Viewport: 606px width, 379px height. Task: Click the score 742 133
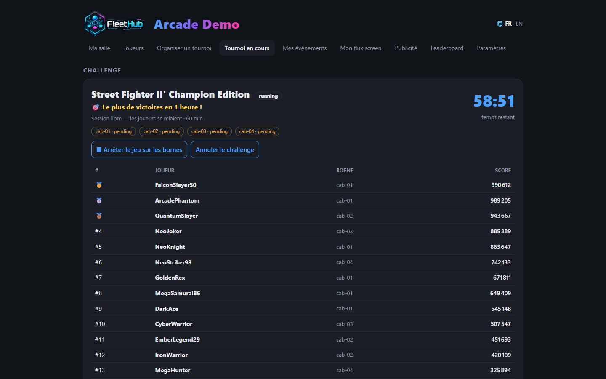(x=501, y=262)
